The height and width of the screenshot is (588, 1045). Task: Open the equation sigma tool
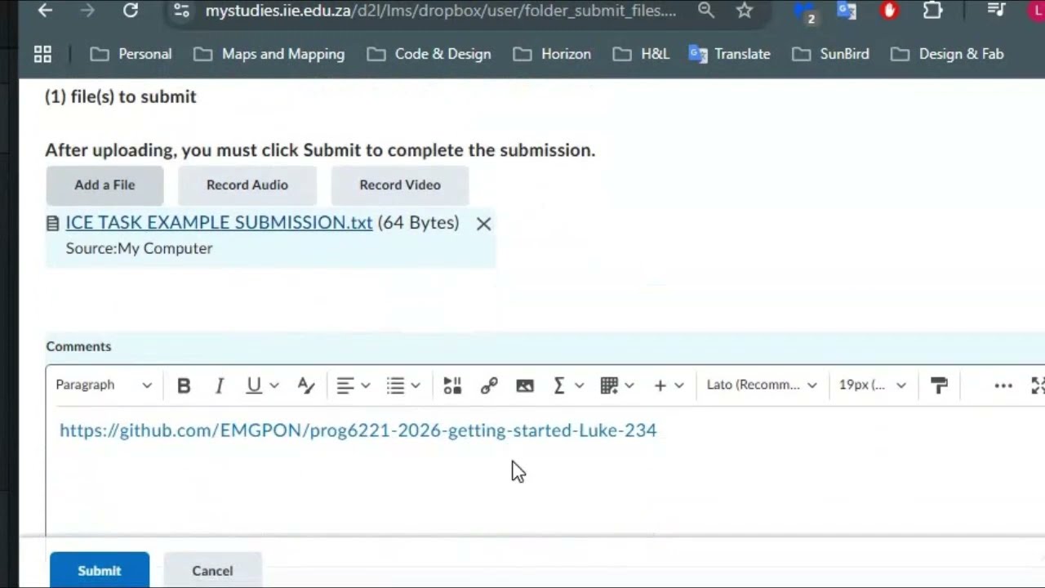click(x=559, y=385)
